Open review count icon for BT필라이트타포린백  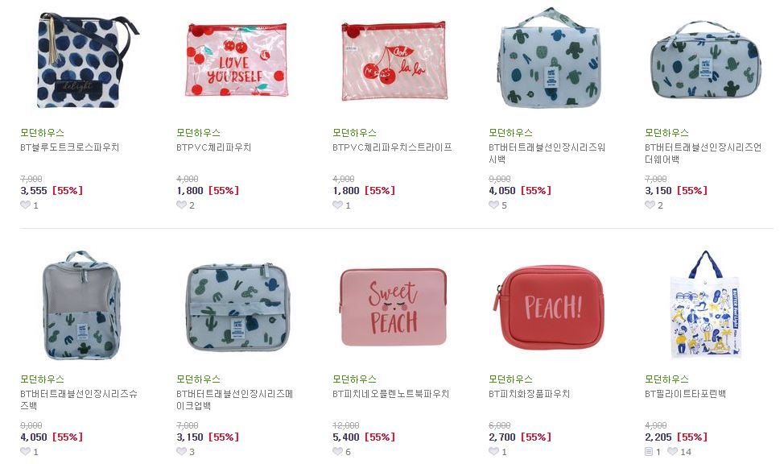(649, 451)
